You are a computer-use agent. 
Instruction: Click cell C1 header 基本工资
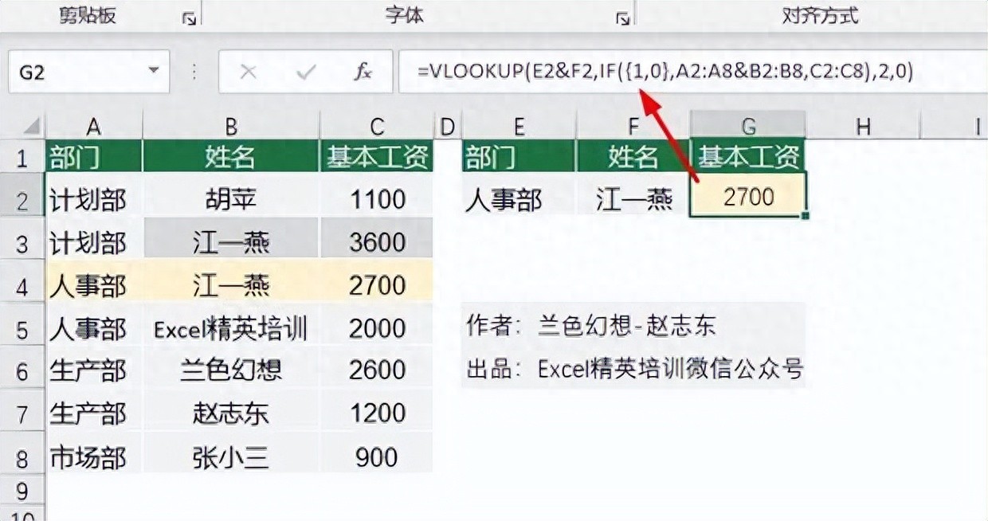pyautogui.click(x=377, y=156)
